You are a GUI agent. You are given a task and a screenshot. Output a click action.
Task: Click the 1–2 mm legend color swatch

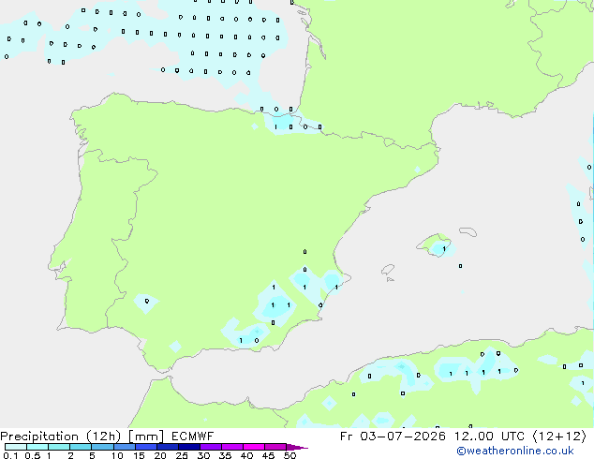click(59, 447)
